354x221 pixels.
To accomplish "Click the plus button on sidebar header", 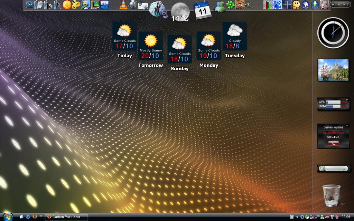I will click(333, 4).
